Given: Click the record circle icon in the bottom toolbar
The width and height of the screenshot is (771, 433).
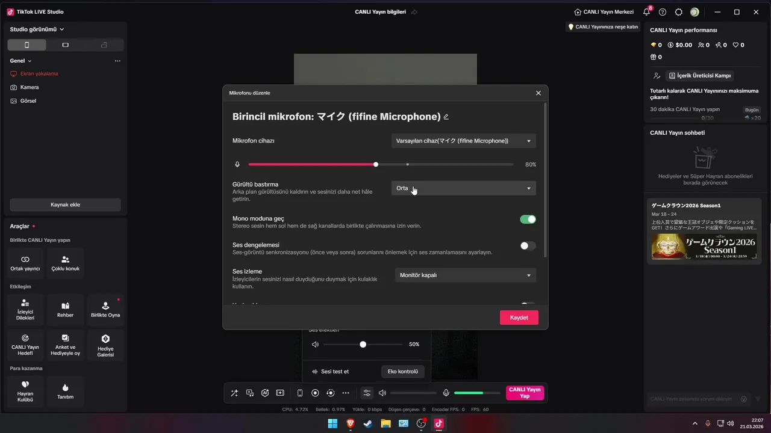Looking at the screenshot, I should pos(315,393).
